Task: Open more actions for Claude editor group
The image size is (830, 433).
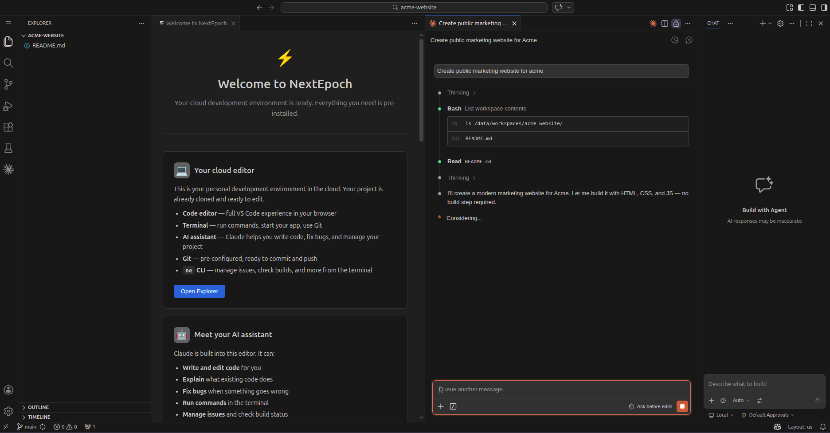Action: tap(688, 24)
